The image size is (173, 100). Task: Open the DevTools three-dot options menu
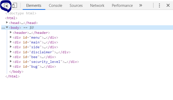tap(159, 5)
